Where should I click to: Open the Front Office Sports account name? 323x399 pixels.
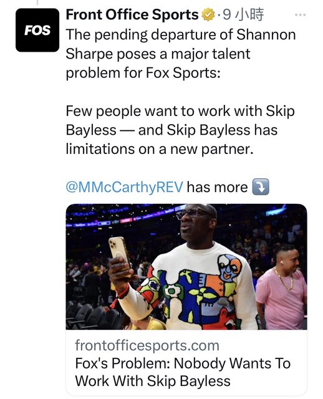point(132,15)
